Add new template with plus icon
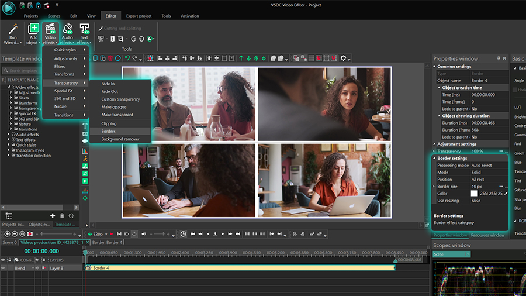526x296 pixels. pos(53,216)
